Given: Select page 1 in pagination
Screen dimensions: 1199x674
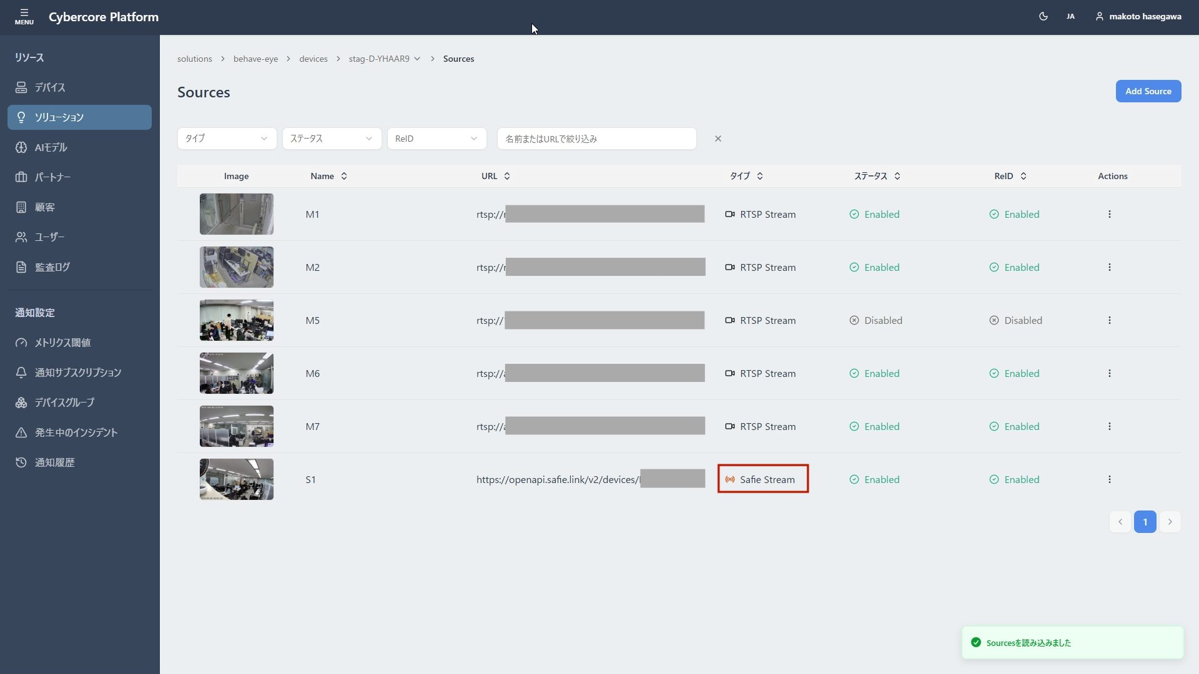Looking at the screenshot, I should coord(1145,522).
